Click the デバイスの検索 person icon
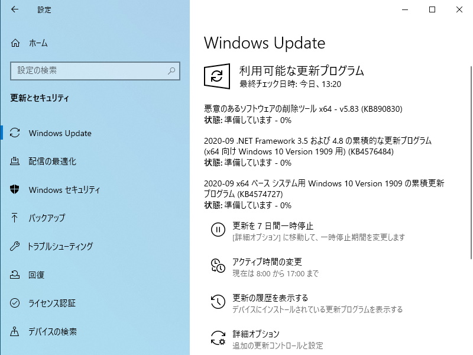 (x=14, y=331)
